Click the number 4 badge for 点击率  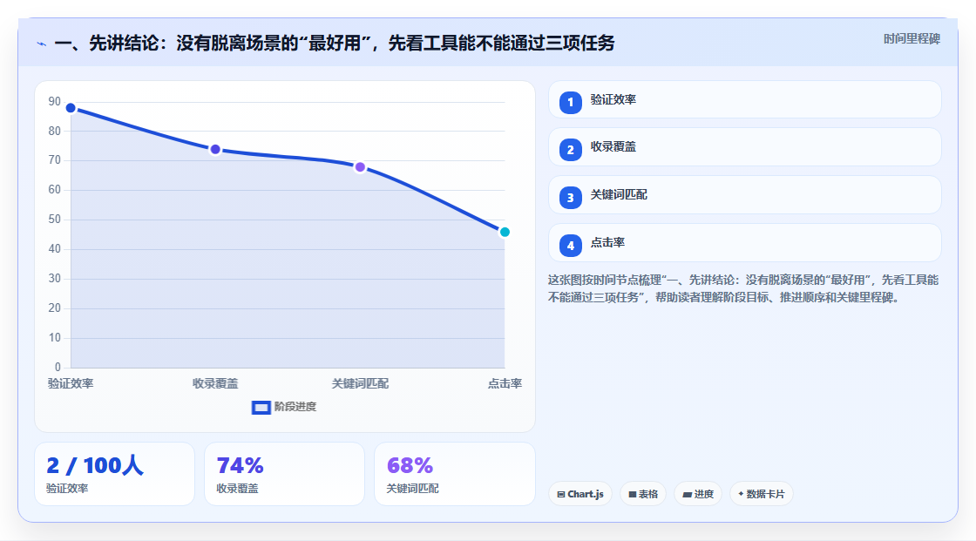570,246
